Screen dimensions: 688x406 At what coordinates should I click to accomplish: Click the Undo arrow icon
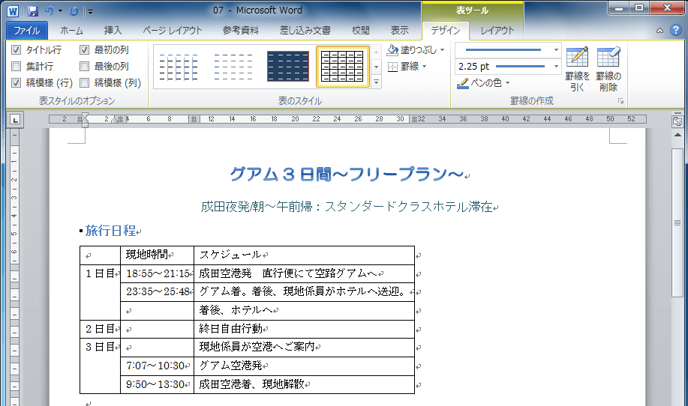[x=50, y=11]
